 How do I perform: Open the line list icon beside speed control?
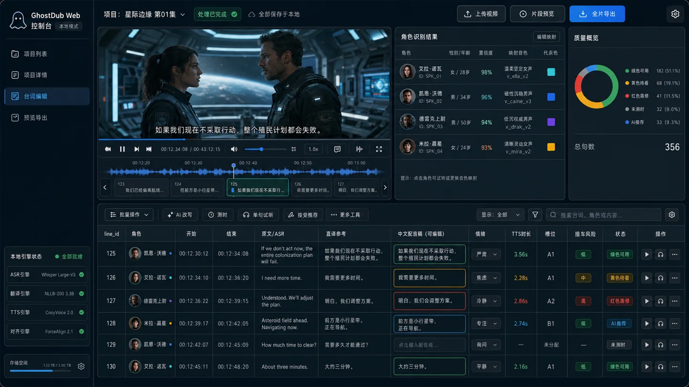(294, 149)
